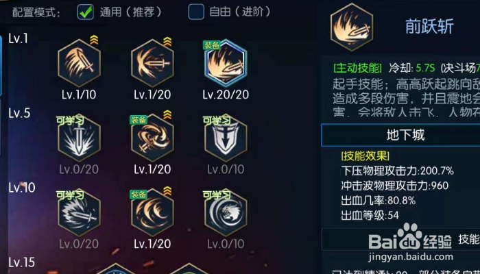
Task: Select the equipped 前跃斩 skill icon Lv.20/20
Action: click(226, 63)
